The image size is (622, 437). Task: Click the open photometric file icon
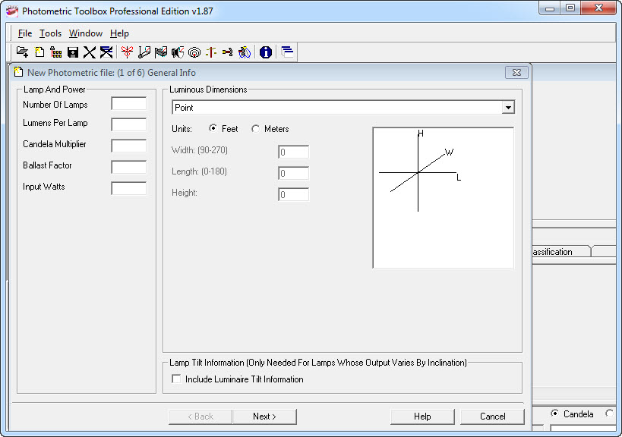[x=22, y=52]
